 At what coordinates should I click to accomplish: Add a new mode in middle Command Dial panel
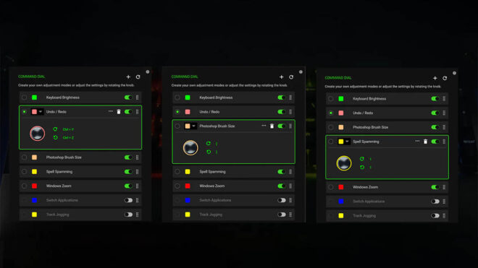[282, 77]
